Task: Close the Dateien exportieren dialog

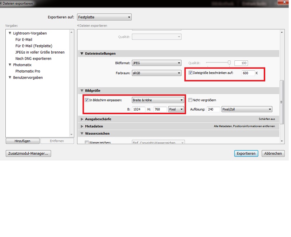Action: (284, 2)
